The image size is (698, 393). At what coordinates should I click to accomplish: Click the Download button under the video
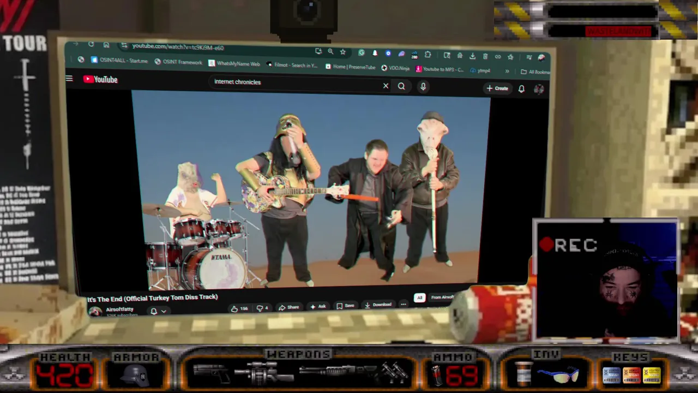[377, 305]
